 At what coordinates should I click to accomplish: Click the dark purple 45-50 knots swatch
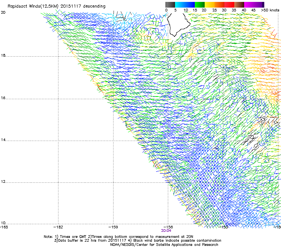(259, 5)
